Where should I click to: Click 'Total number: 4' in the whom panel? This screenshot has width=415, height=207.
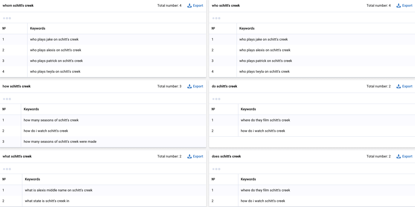[x=169, y=6]
